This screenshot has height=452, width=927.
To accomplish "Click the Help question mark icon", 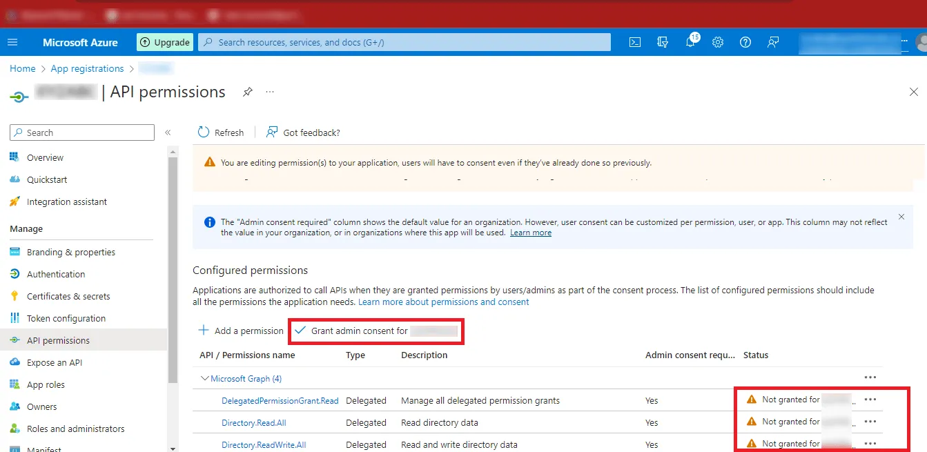I will pyautogui.click(x=745, y=42).
